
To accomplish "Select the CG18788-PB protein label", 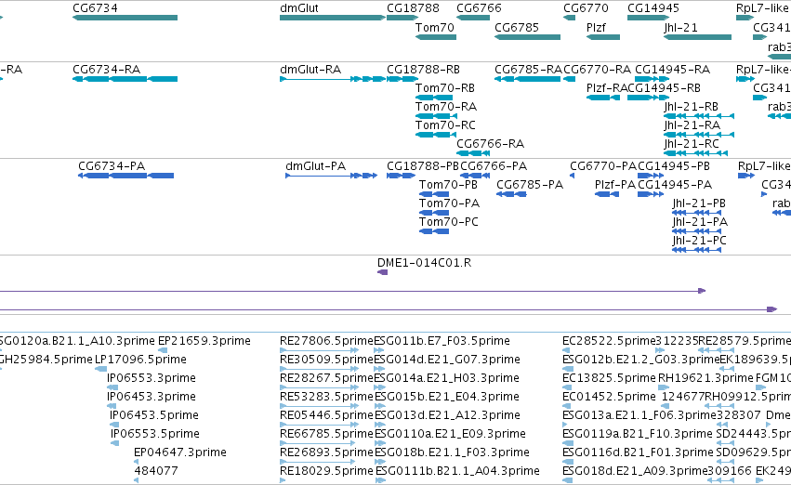I will pyautogui.click(x=423, y=166).
